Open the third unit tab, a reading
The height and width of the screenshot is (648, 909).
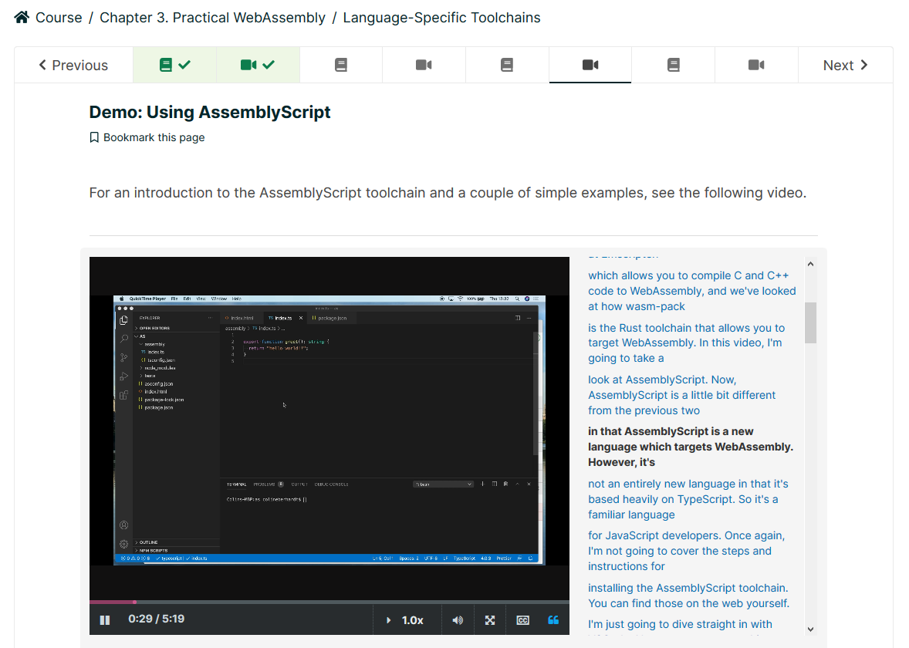coord(341,65)
